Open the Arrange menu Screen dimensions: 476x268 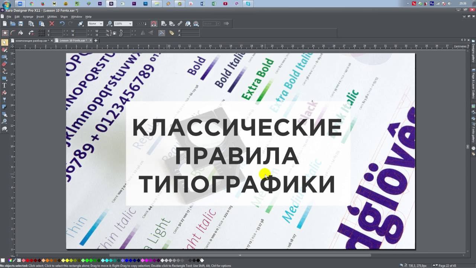[28, 17]
